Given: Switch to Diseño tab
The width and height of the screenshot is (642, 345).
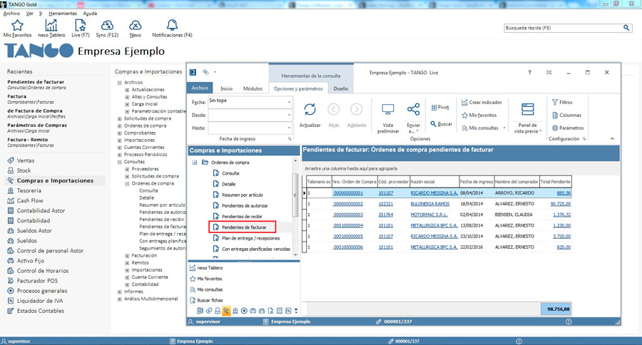Looking at the screenshot, I should (341, 88).
